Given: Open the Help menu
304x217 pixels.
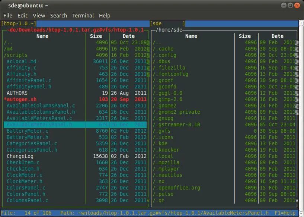Looking at the screenshot, I should tap(105, 16).
